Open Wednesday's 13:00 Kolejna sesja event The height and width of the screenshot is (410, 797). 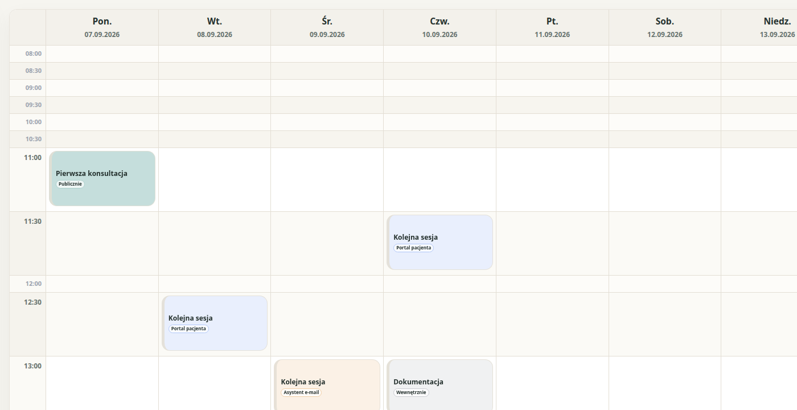click(327, 384)
